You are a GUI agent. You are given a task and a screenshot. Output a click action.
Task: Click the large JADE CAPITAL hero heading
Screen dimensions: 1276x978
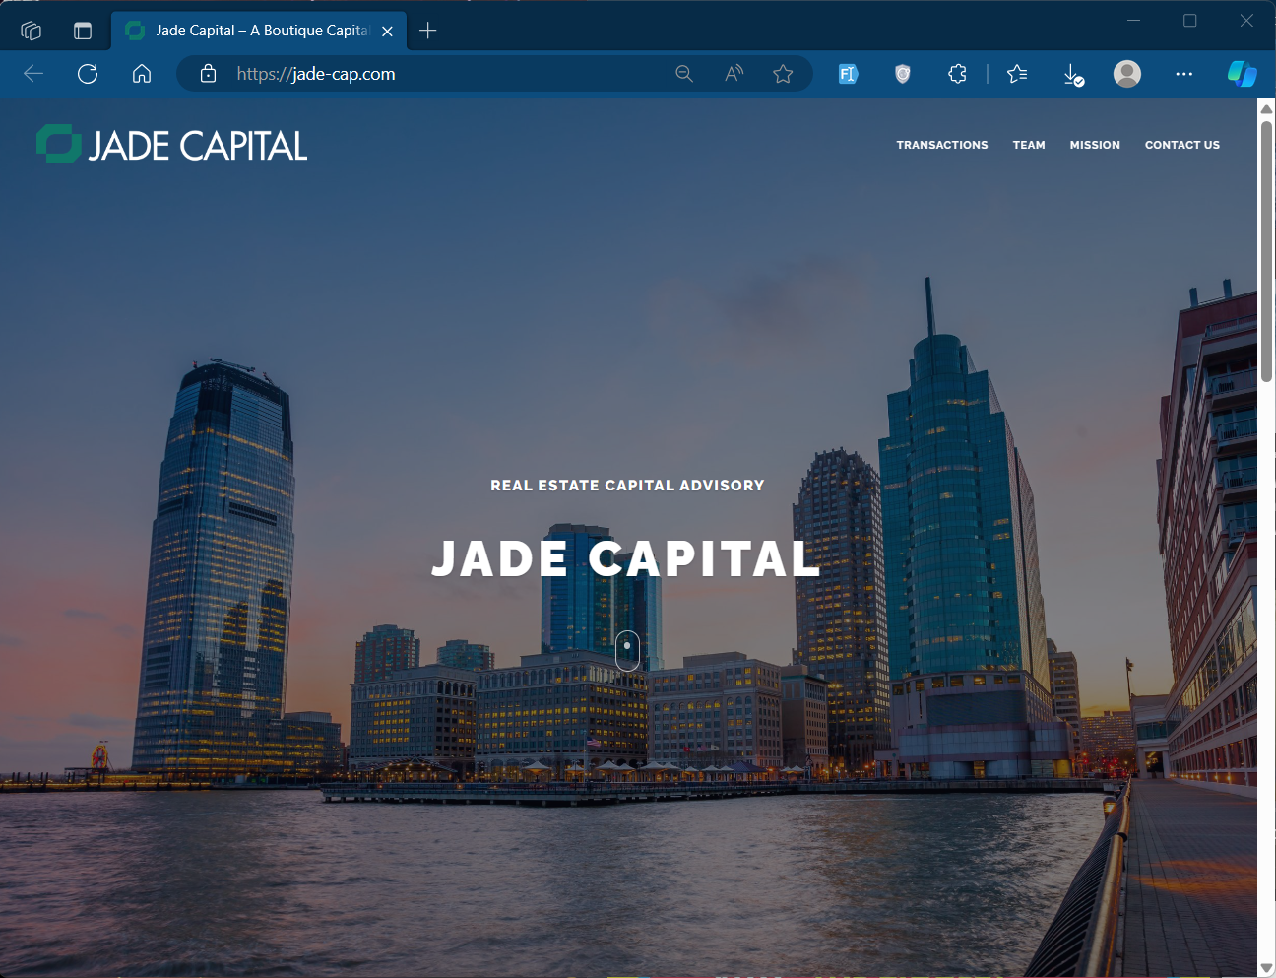pos(626,558)
